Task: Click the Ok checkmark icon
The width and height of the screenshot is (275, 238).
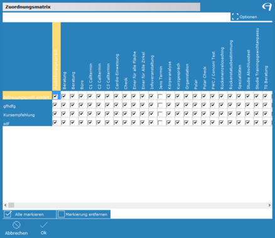Action: (44, 225)
